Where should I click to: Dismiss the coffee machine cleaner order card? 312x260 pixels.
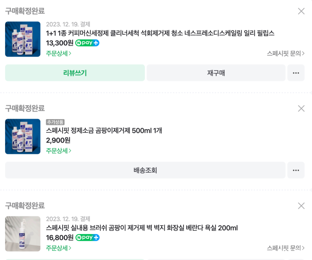tap(301, 11)
